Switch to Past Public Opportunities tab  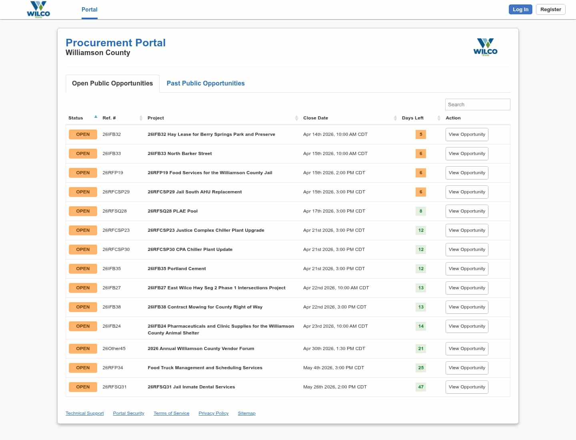pos(206,83)
